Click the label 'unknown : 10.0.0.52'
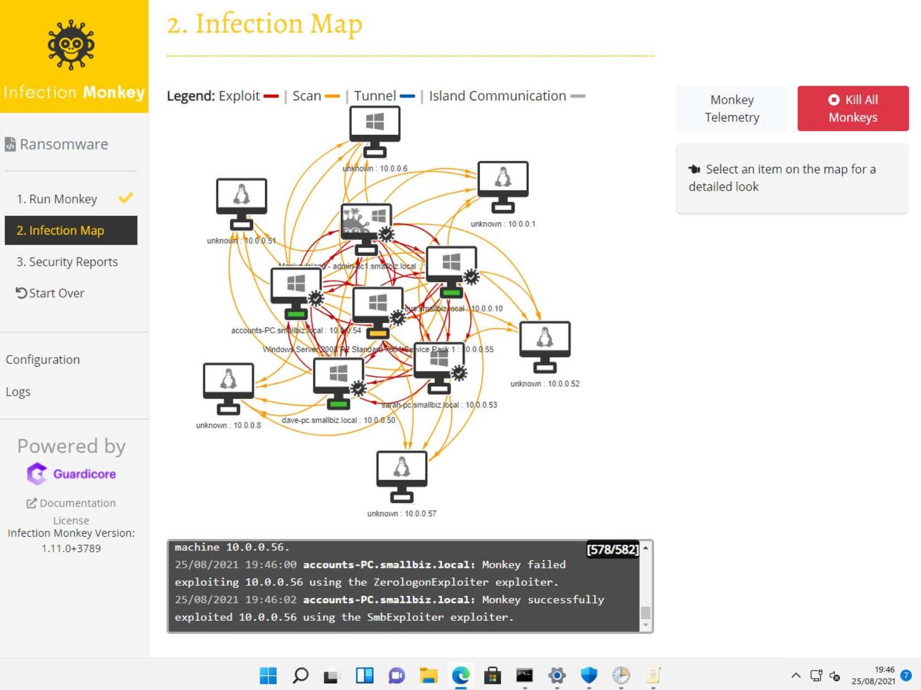Screen dimensions: 921x690 click(x=545, y=383)
